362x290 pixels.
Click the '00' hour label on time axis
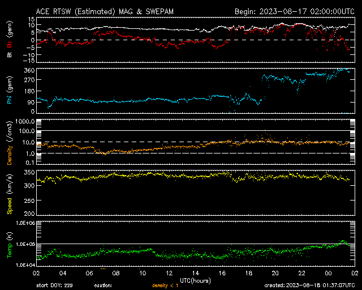tap(328, 274)
